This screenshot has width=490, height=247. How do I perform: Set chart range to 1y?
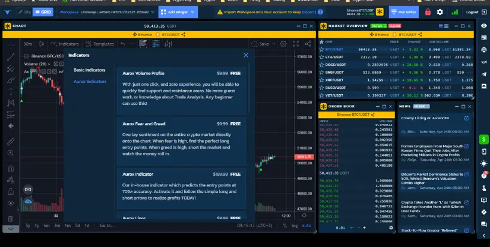[x=37, y=225]
